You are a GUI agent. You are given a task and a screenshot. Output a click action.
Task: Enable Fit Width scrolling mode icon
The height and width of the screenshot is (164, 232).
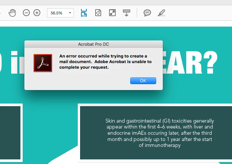[84, 13]
